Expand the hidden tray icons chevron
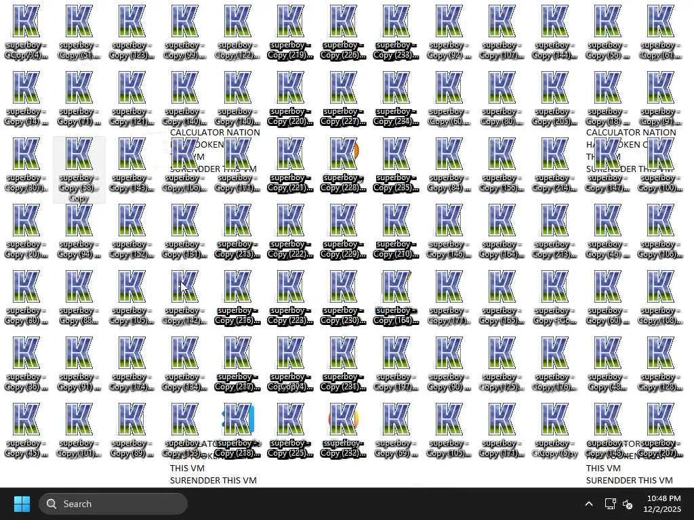Screen dimensions: 694x520 pyautogui.click(x=589, y=504)
